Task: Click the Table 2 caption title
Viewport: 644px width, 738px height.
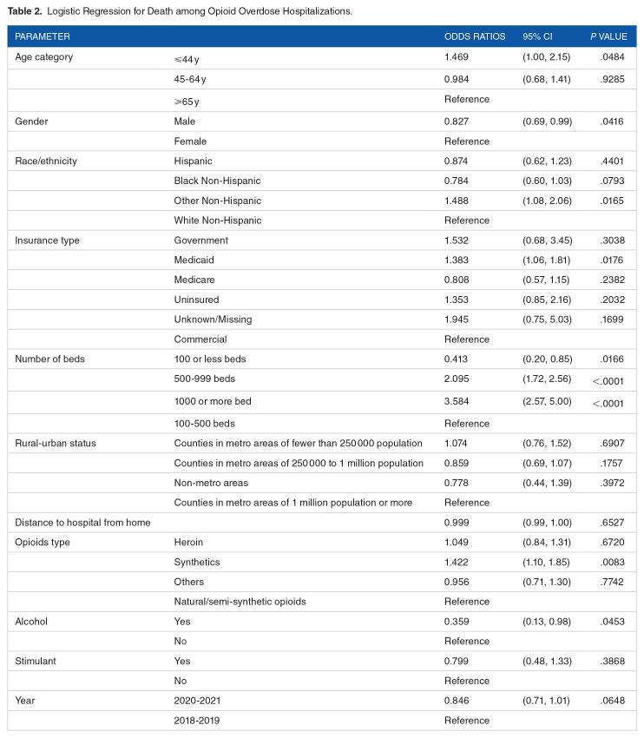Action: click(180, 11)
